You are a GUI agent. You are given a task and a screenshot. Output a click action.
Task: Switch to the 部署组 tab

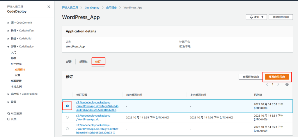pyautogui.click(x=84, y=62)
